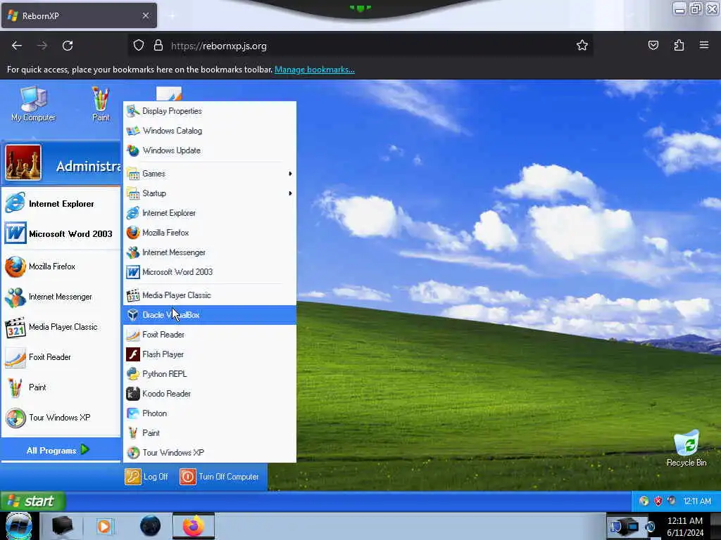Launch Mozilla Firefox from left start panel
This screenshot has width=721, height=540.
pos(61,266)
